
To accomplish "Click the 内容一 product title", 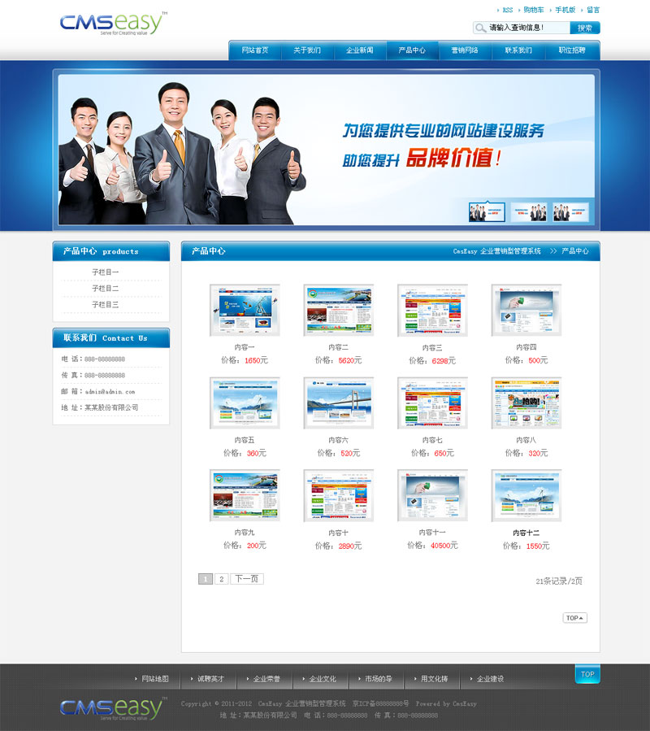I will coord(245,347).
